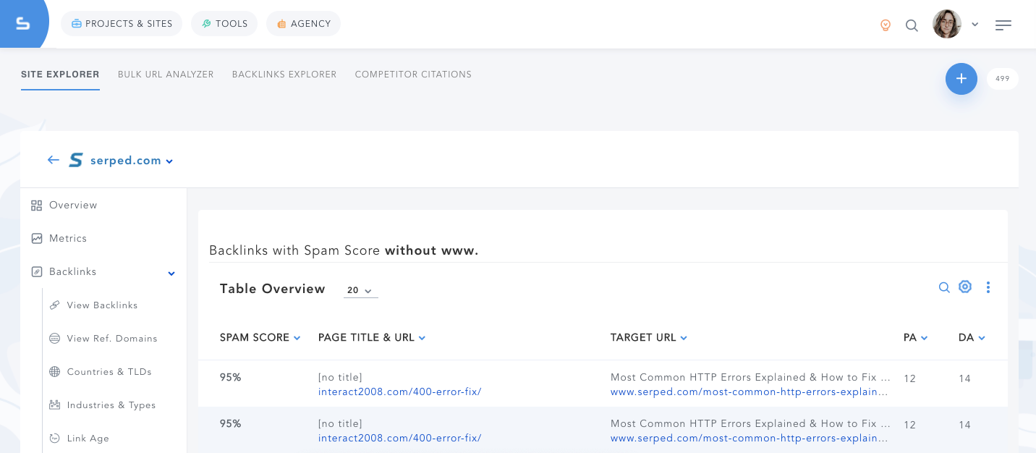Open the Tools menu
Image resolution: width=1036 pixels, height=453 pixels.
(x=224, y=24)
